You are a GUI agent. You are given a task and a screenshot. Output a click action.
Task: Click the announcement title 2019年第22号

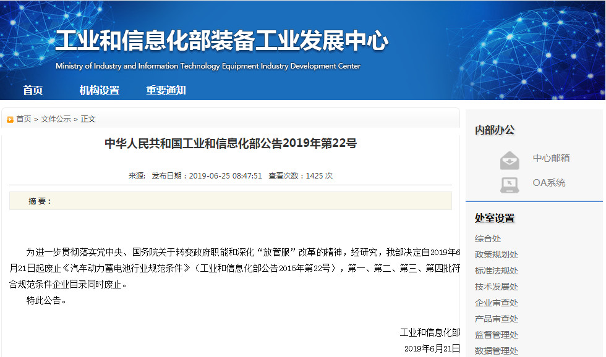coord(231,143)
